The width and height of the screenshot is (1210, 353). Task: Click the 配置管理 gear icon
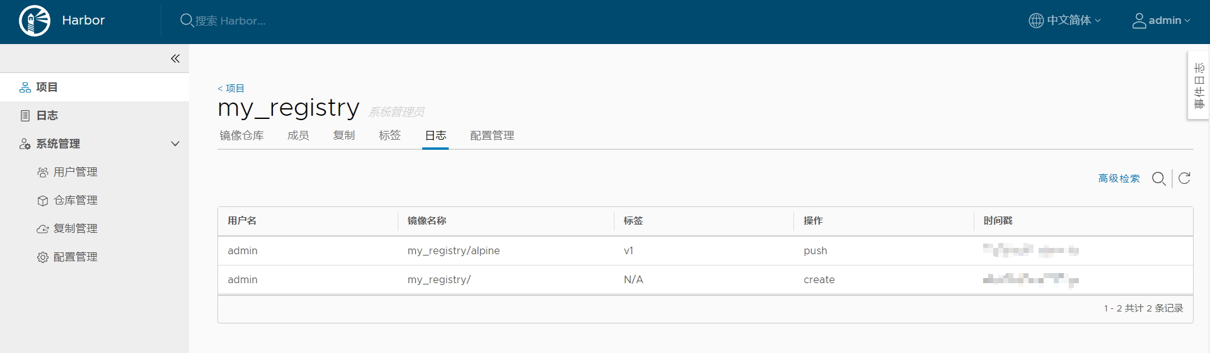click(x=43, y=257)
